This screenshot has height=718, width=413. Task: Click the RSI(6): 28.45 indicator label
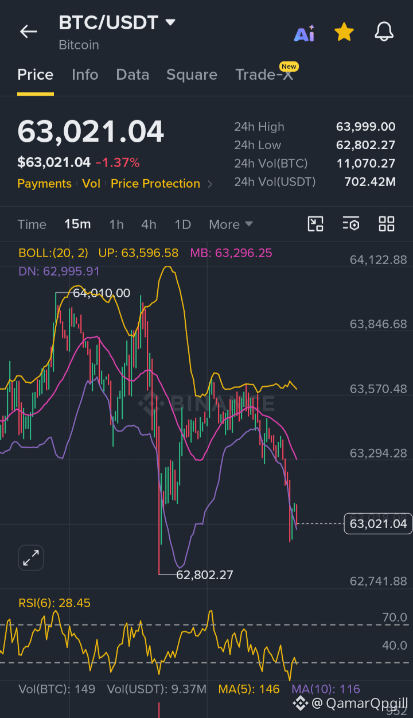coord(54,603)
